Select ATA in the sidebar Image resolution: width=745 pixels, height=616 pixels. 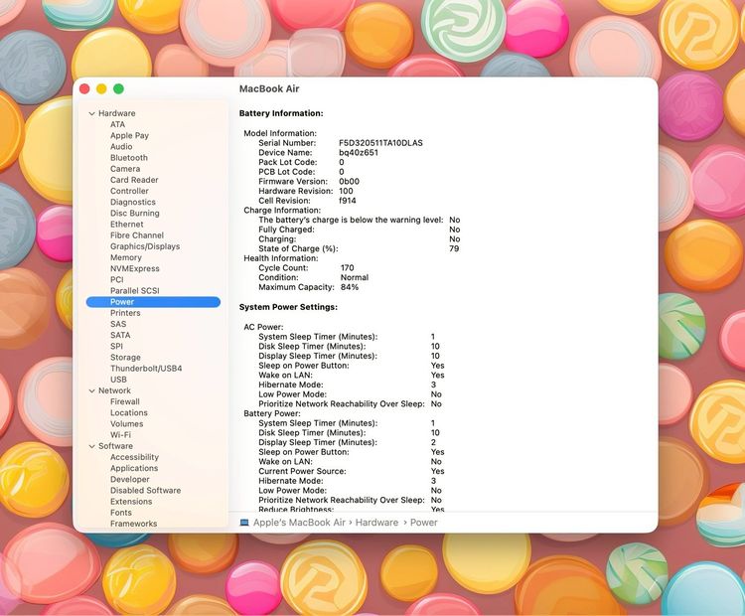118,124
